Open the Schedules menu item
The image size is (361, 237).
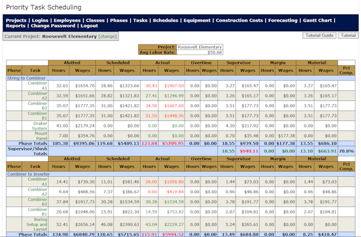coord(165,20)
